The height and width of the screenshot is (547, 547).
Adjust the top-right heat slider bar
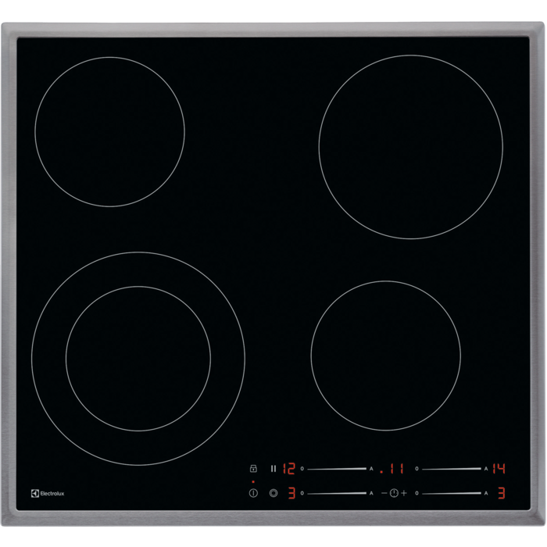point(451,469)
